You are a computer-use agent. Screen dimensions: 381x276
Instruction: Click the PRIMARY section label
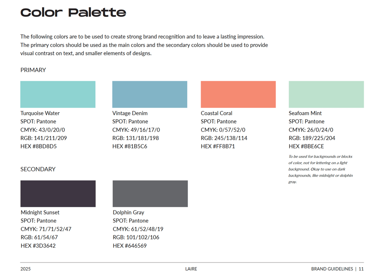point(33,70)
